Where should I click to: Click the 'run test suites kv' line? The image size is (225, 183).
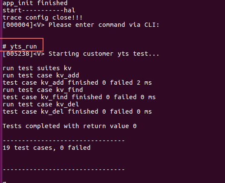pyautogui.click(x=37, y=68)
